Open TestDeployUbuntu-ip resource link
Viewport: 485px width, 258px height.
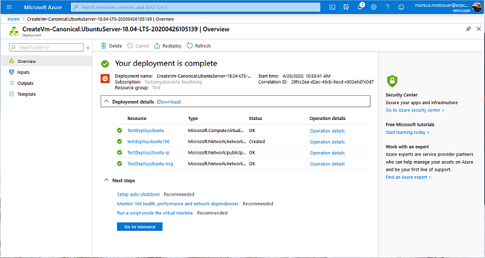click(x=149, y=153)
